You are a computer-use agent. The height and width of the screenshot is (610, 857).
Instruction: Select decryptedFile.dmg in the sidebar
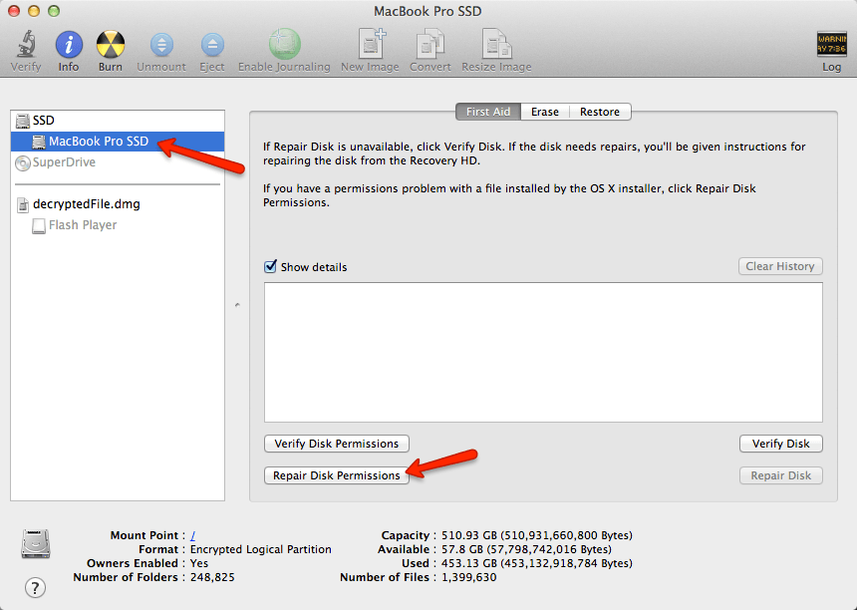(118, 204)
